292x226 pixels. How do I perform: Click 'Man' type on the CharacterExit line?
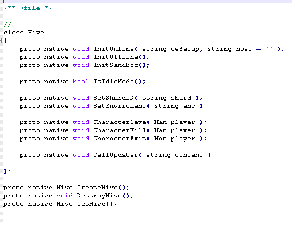[160, 139]
